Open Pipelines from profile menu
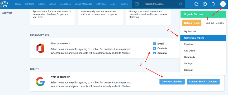228x95 pixels. point(203,44)
